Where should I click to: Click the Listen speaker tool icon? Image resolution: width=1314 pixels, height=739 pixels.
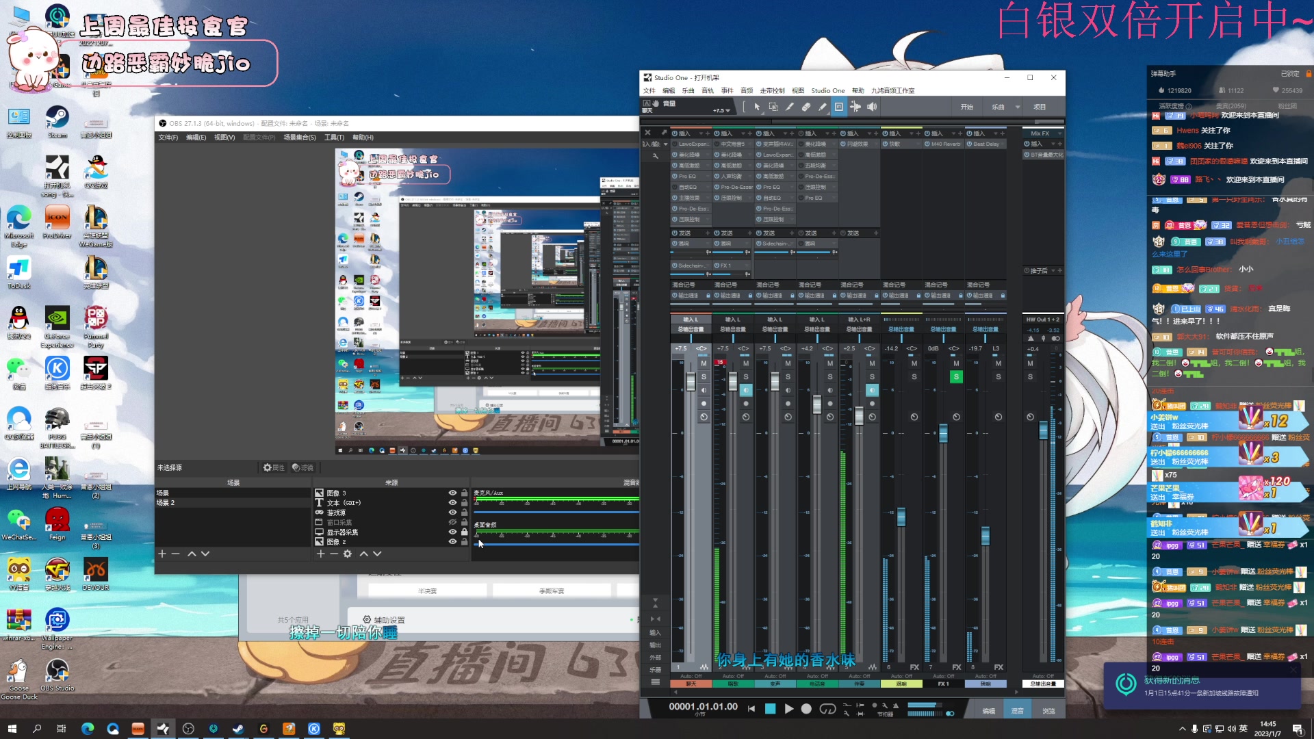click(872, 107)
